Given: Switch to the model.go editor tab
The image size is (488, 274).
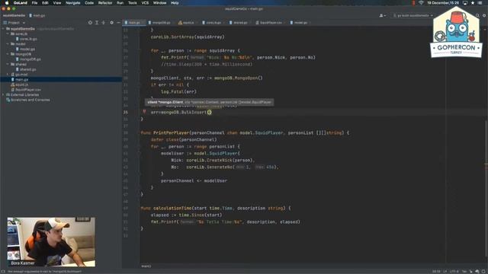Looking at the screenshot, I should [300, 23].
